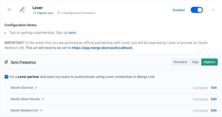Select Highest sync frequency
Image resolution: width=222 pixels, height=117 pixels.
209,62
